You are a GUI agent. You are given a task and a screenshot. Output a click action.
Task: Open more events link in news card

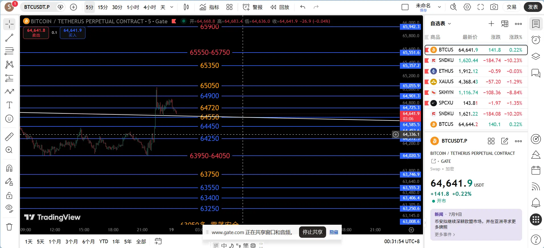tap(445, 234)
